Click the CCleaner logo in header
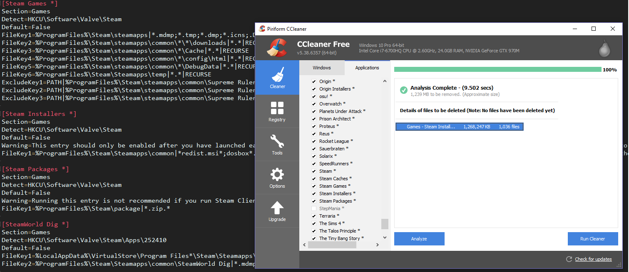Viewport: 629px width, 272px height. [x=277, y=47]
